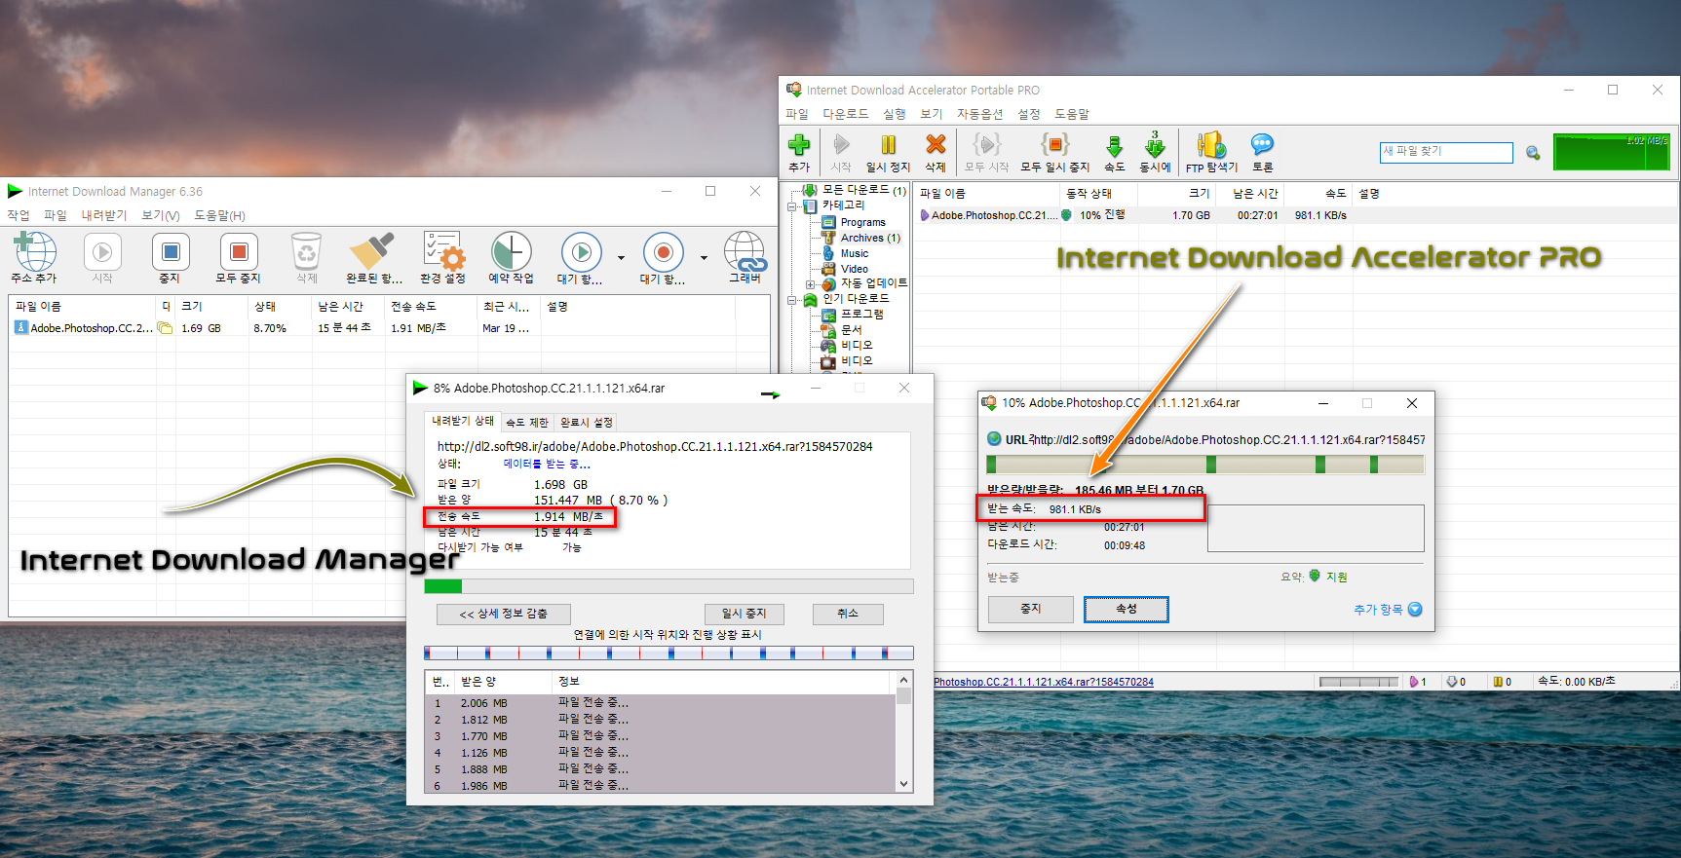This screenshot has height=858, width=1681.
Task: Click the 완료된 항목 broom icon in IDM
Action: tap(372, 251)
